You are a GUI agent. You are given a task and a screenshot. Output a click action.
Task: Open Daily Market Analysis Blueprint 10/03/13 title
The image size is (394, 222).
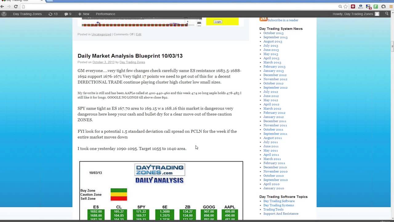130,56
